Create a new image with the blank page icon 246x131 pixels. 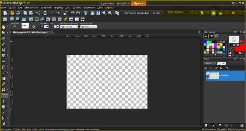[x=5, y=13]
